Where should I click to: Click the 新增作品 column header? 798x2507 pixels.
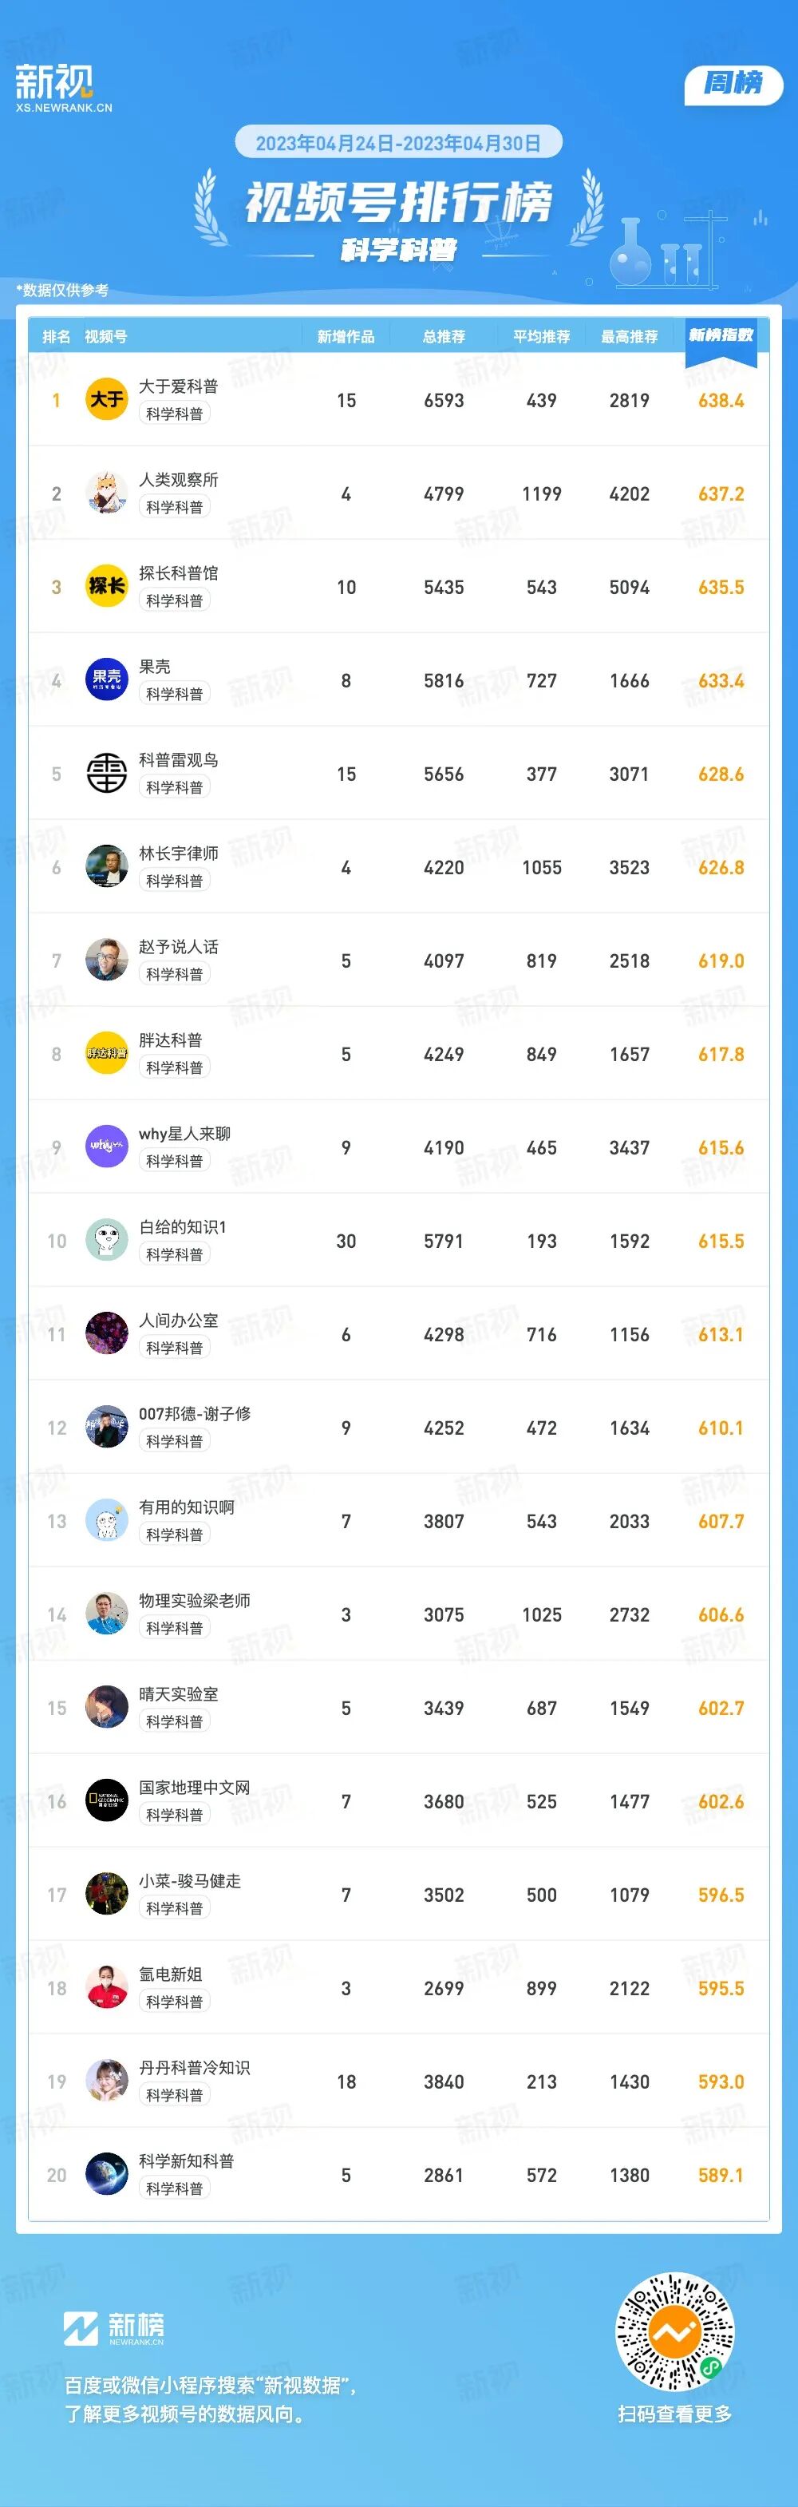pos(346,337)
